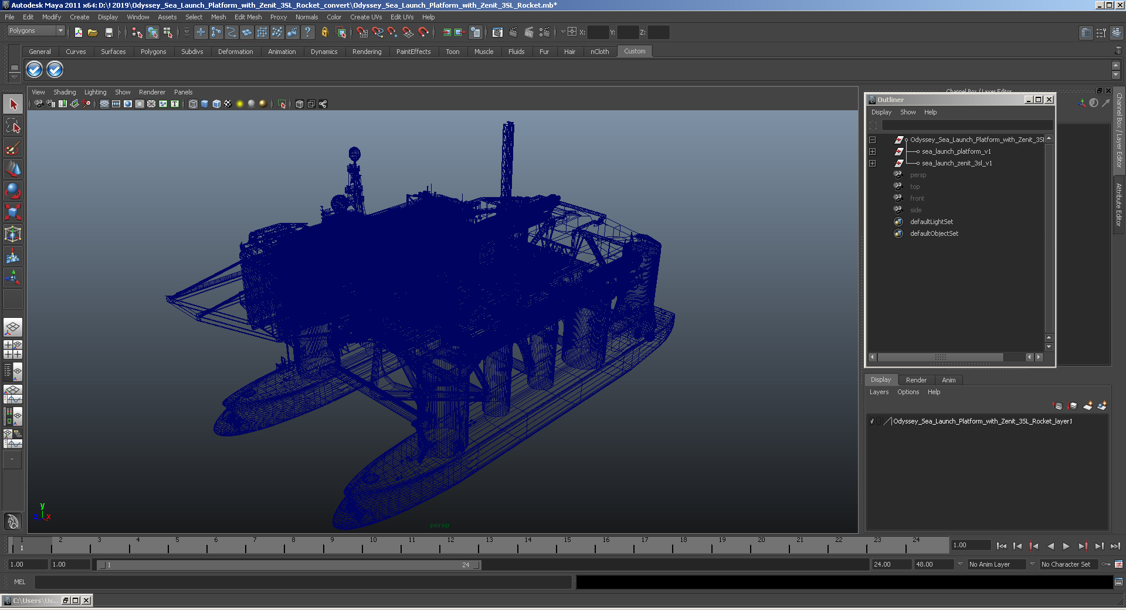The width and height of the screenshot is (1126, 610).
Task: Toggle textured display checker sphere icon
Action: 228,104
